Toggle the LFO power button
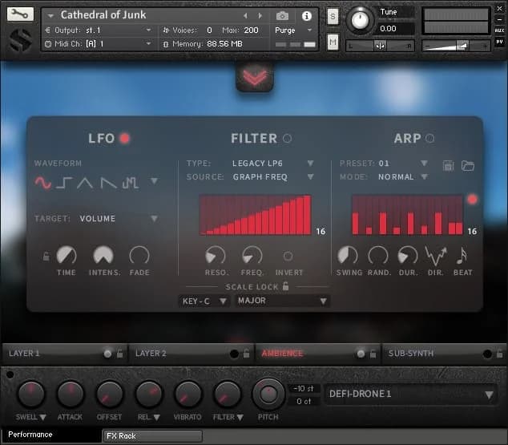Image resolution: width=508 pixels, height=445 pixels. pyautogui.click(x=124, y=139)
